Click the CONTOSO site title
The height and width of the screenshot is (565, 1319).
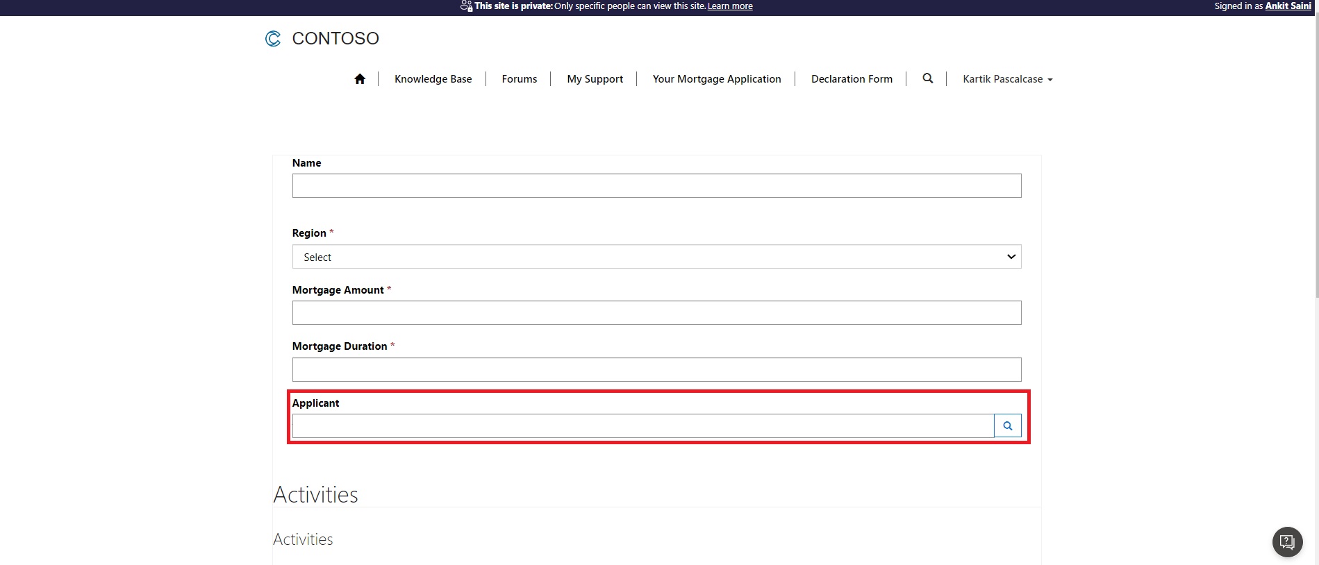pos(335,39)
